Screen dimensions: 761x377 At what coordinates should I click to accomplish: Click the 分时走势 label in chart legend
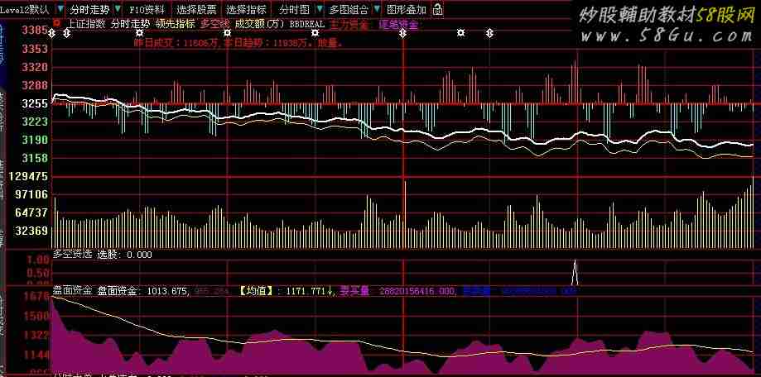point(129,23)
